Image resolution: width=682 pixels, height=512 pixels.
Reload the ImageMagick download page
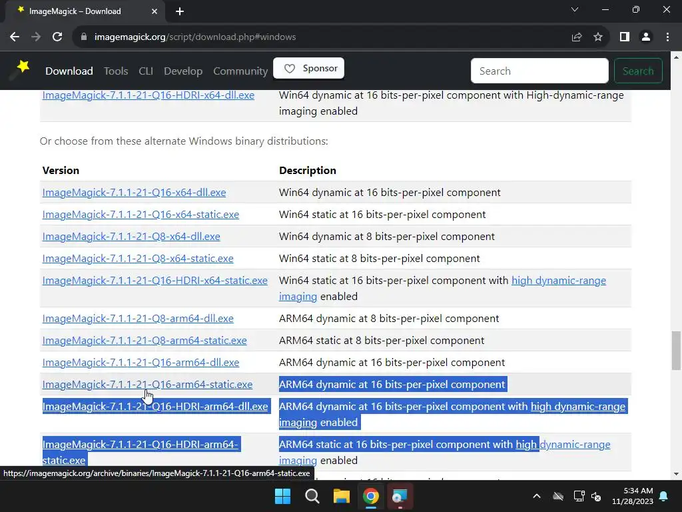57,37
